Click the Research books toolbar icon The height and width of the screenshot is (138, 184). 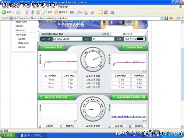click(x=106, y=12)
